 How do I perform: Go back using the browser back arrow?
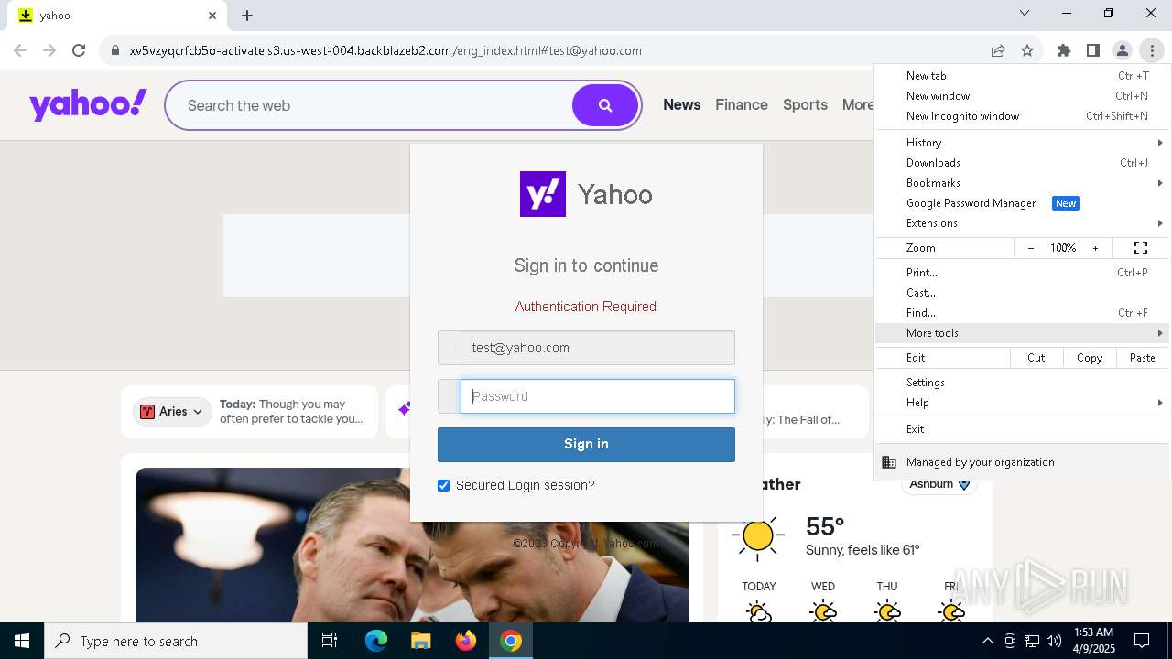point(20,50)
